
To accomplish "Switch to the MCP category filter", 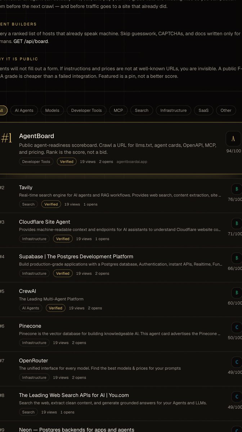I will click(x=118, y=111).
